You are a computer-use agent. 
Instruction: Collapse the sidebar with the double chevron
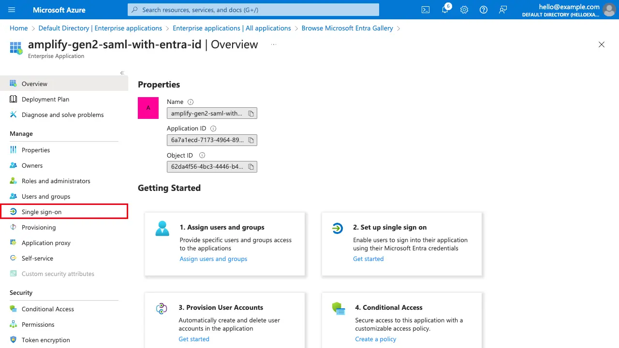122,73
